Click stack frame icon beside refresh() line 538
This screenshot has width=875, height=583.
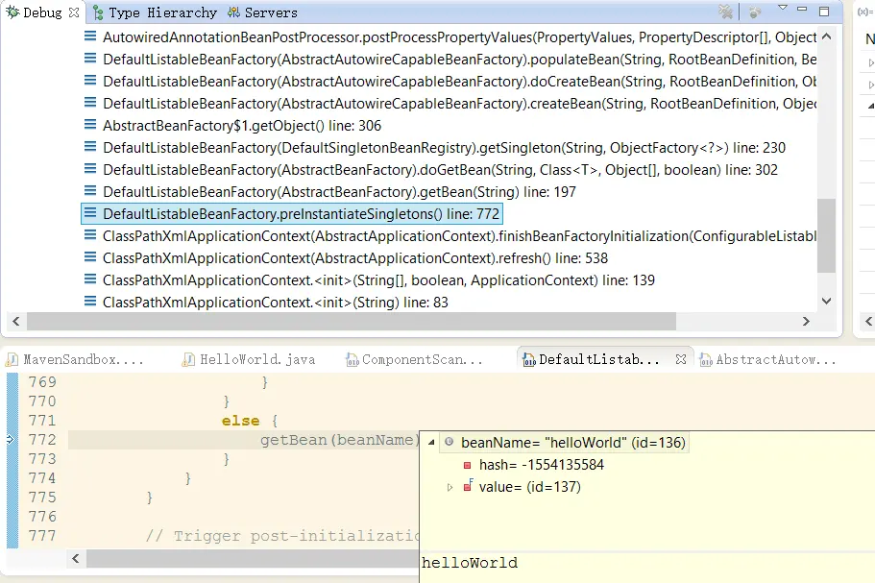(90, 257)
